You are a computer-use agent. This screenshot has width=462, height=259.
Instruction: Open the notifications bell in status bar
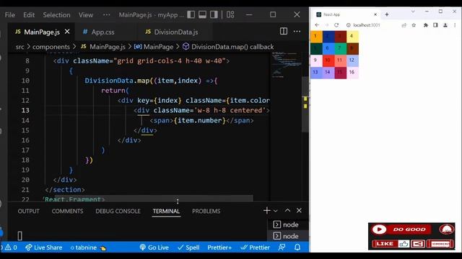(297, 247)
